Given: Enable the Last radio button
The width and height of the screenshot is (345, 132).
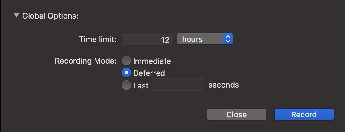Looking at the screenshot, I should [126, 85].
